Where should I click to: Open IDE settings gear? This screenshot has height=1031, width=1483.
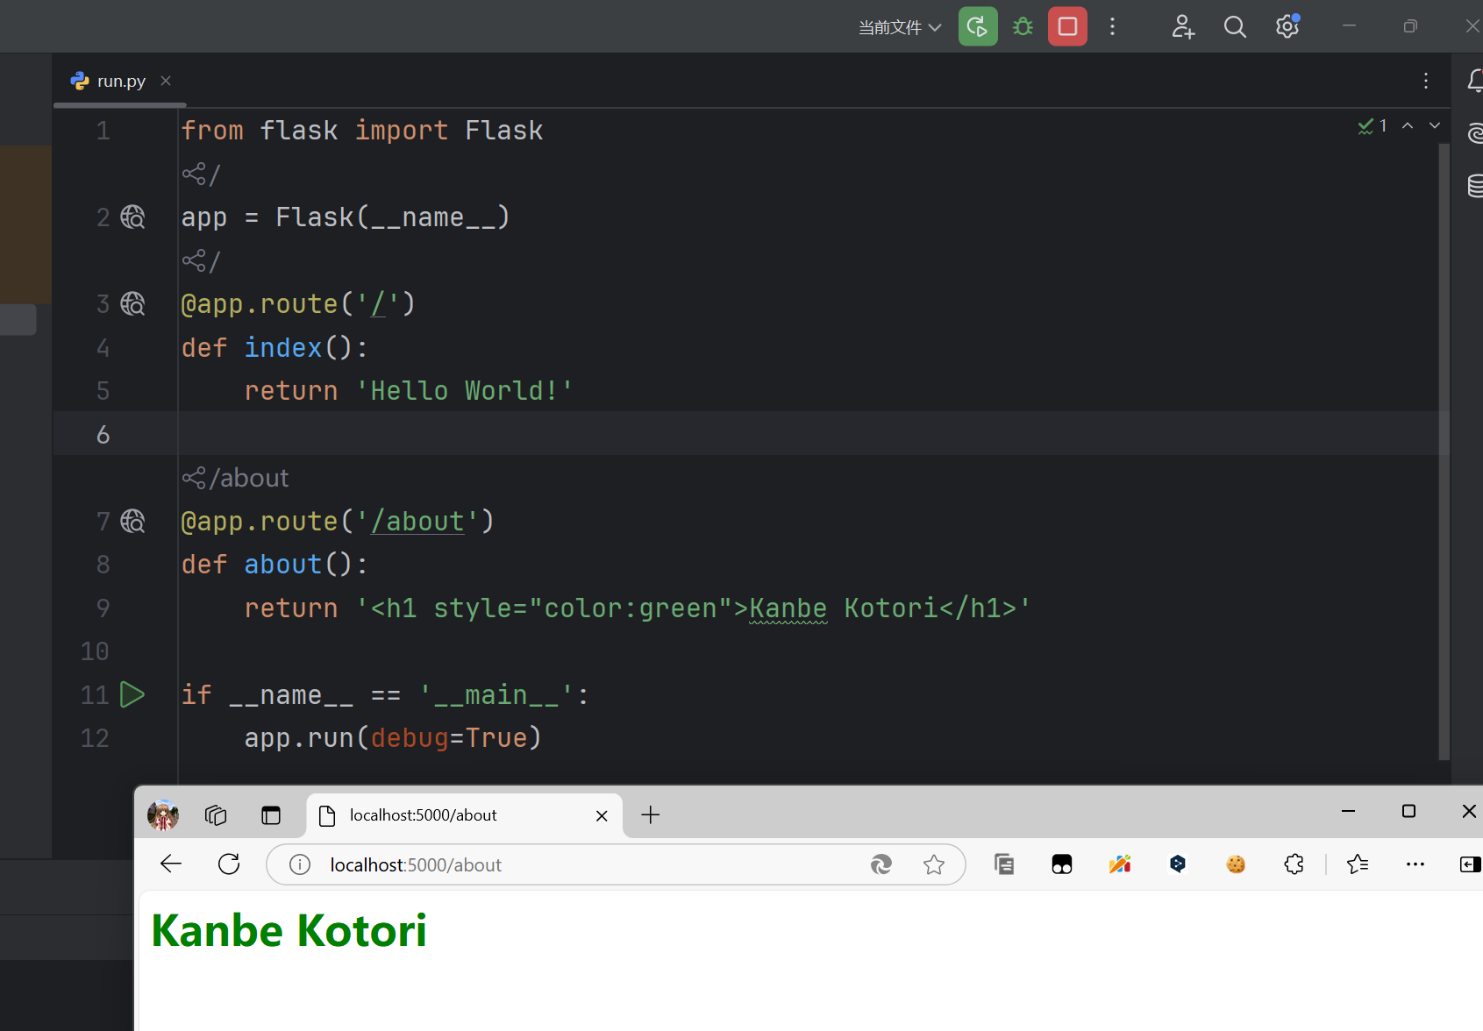1287,26
